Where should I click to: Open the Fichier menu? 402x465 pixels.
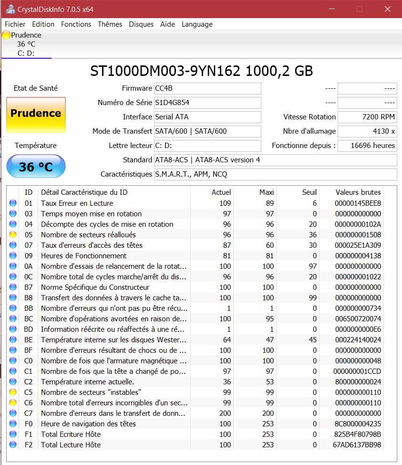tap(15, 24)
